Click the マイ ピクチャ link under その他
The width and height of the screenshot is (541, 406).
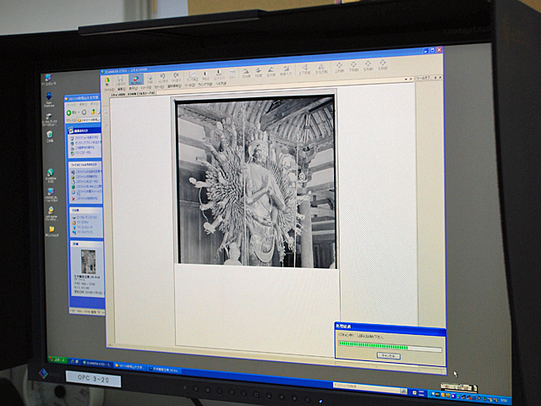pos(83,222)
